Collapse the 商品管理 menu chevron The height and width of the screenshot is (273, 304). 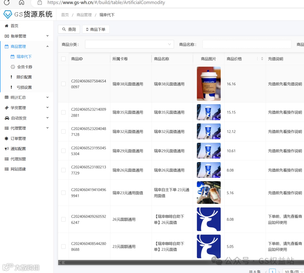48,46
